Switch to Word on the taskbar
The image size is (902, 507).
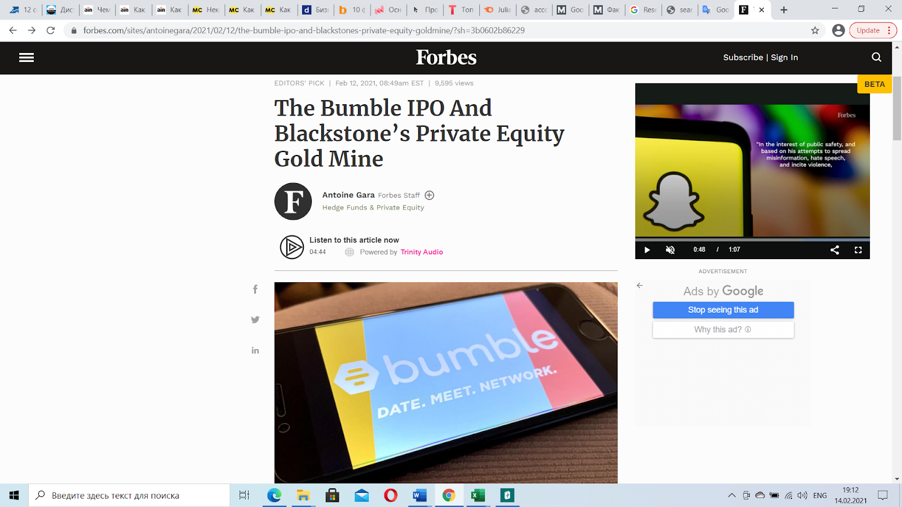(420, 495)
